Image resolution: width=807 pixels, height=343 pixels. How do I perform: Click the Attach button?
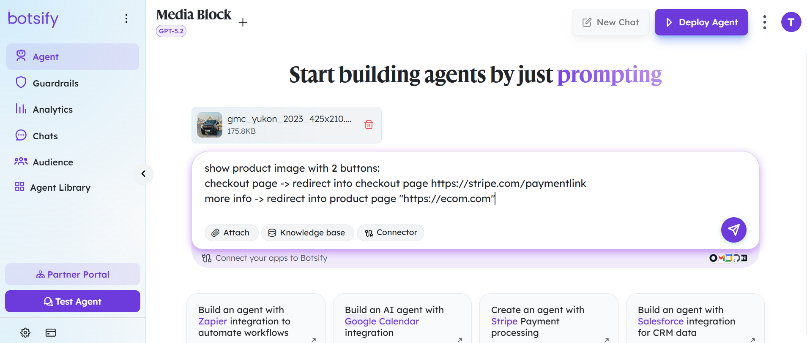coord(231,232)
